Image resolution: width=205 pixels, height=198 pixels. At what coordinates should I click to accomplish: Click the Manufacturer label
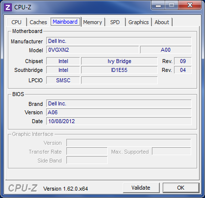[27, 41]
